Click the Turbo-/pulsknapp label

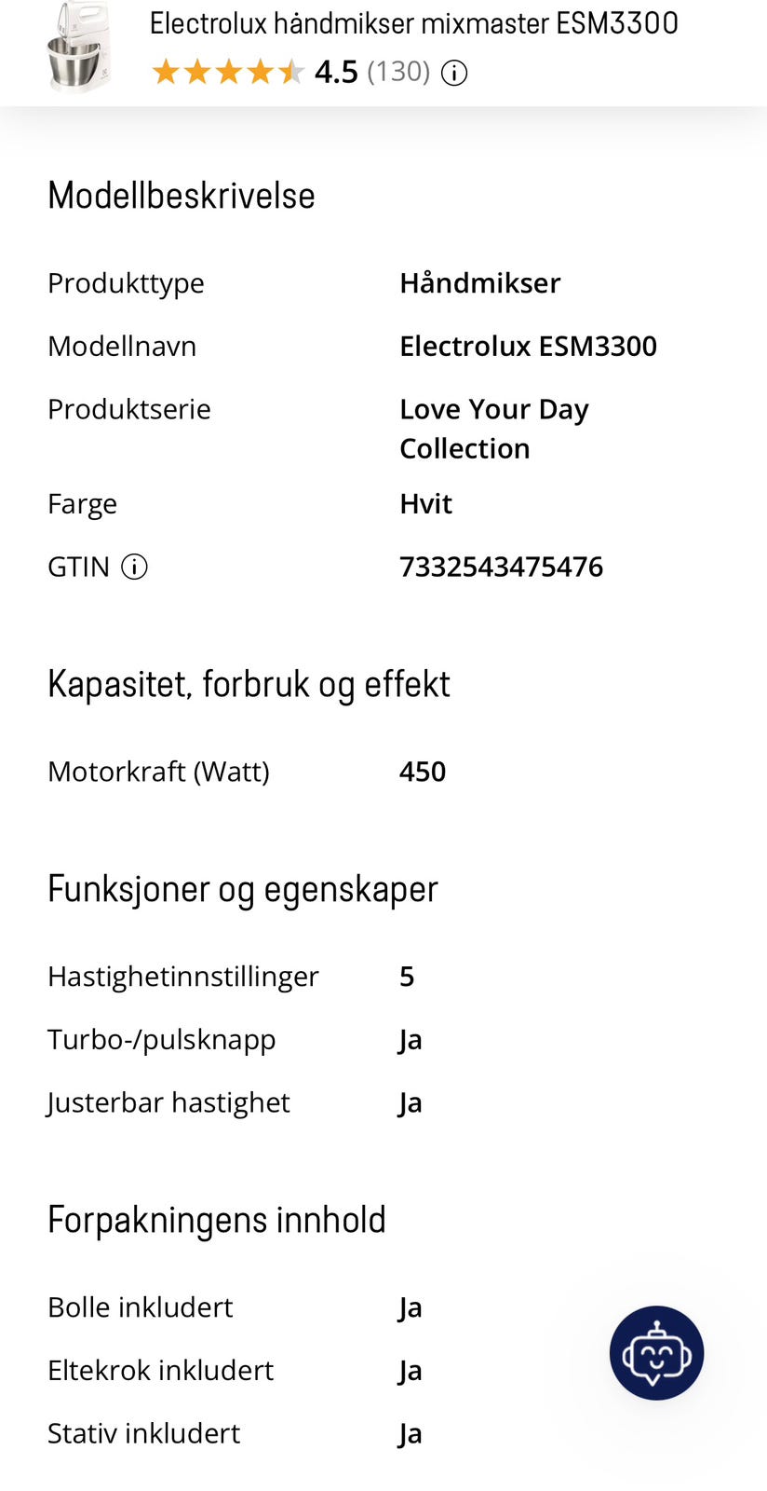[x=162, y=1040]
